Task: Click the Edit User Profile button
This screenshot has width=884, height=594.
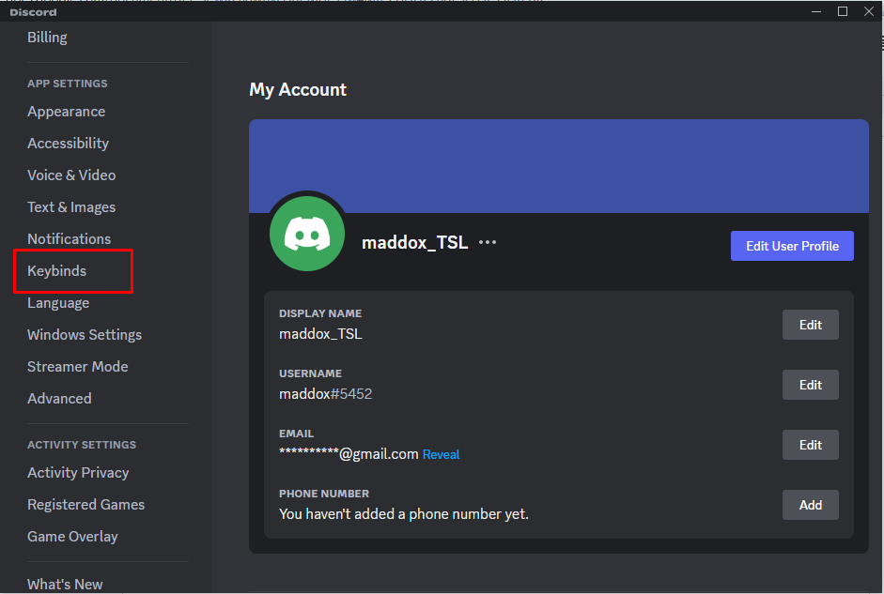Action: [792, 246]
